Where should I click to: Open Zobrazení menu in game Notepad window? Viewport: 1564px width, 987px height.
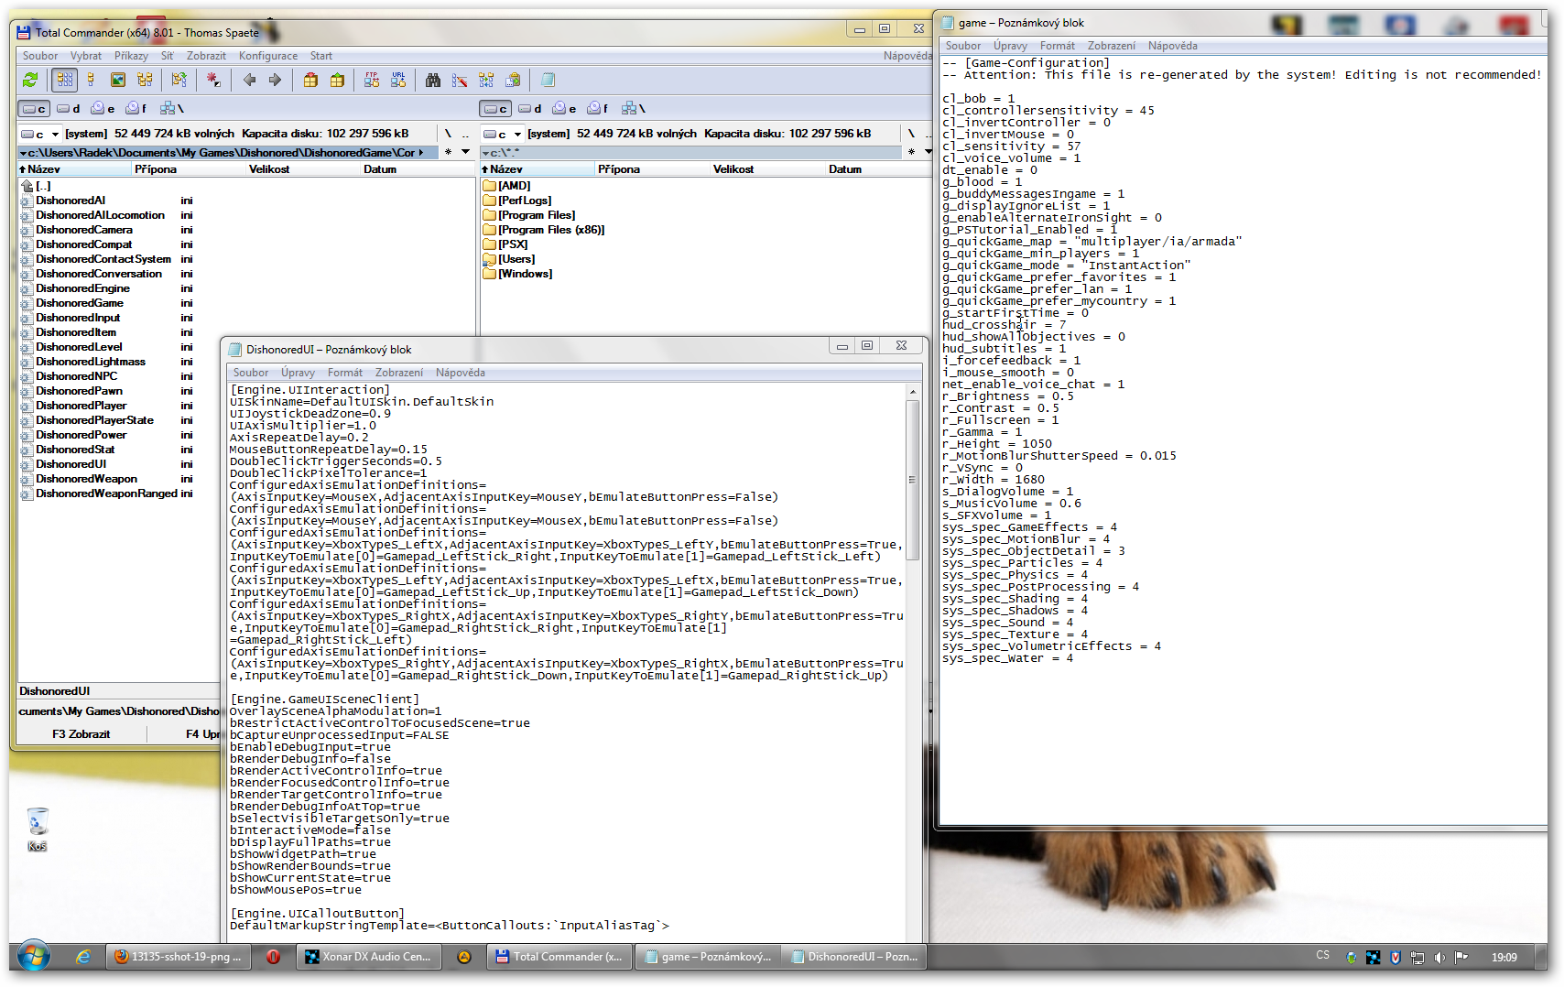tap(1112, 46)
